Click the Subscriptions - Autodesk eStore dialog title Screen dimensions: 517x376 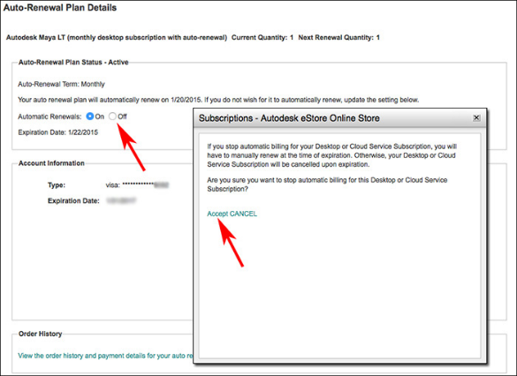289,118
